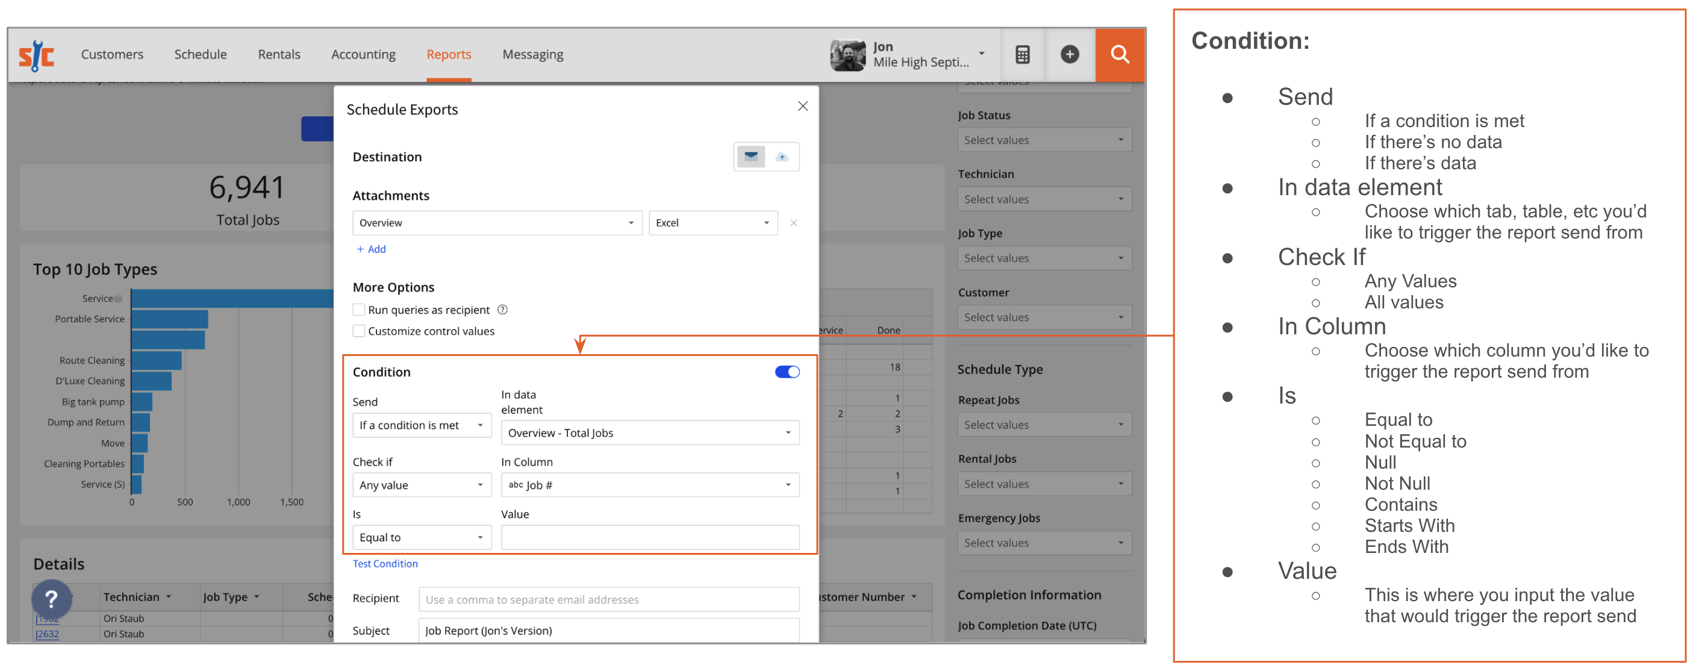Expand the Jon user account dropdown arrow
Screen dimensions: 1696x671
[x=981, y=54]
